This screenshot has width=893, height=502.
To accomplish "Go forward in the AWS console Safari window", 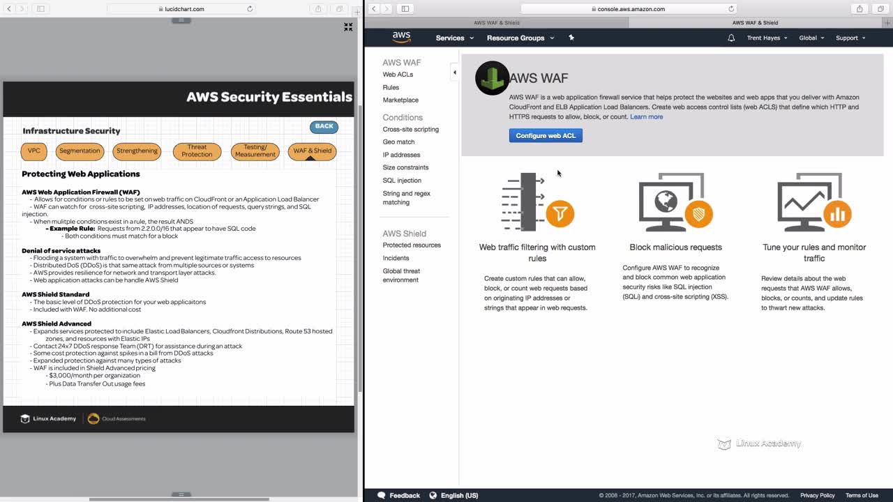I will [x=387, y=8].
